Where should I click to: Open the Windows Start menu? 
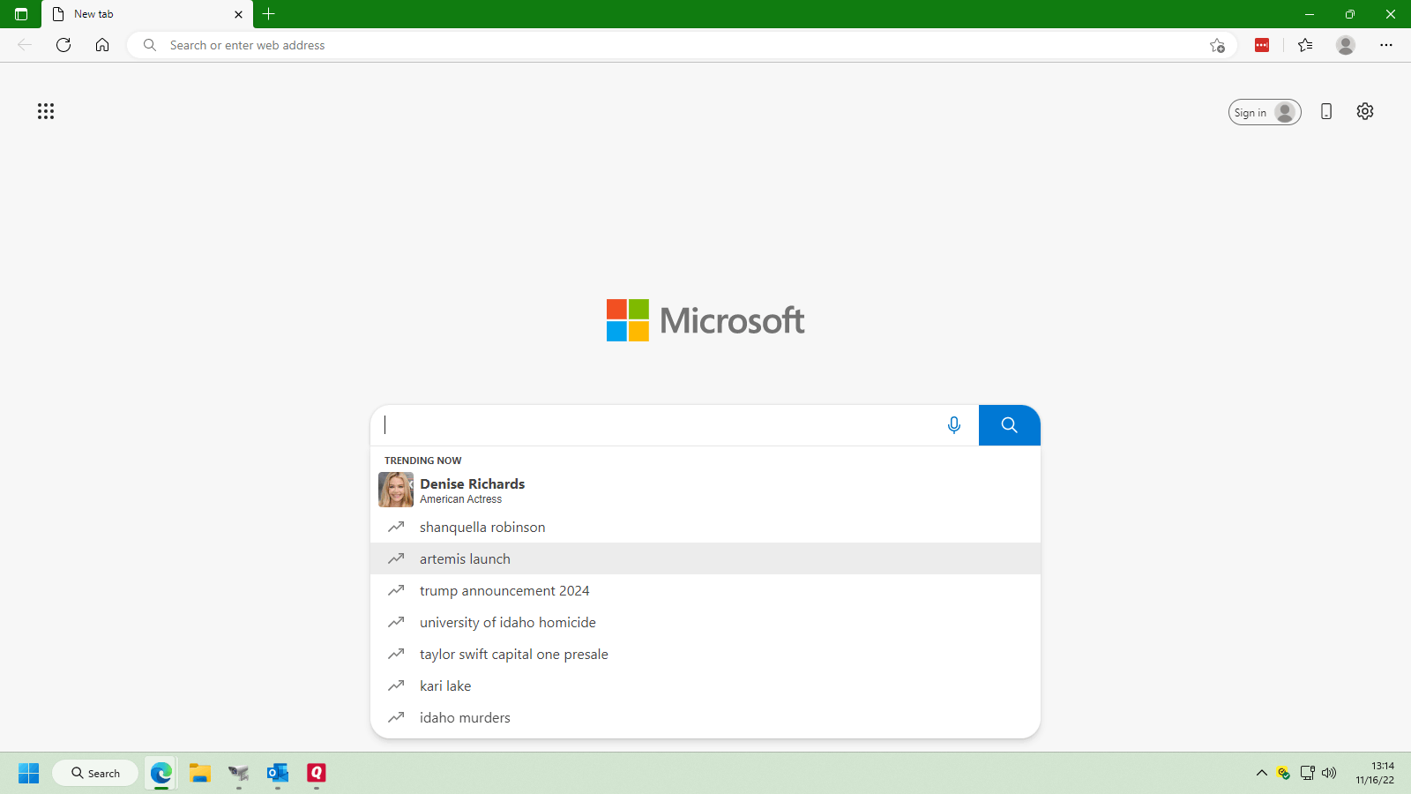click(28, 773)
